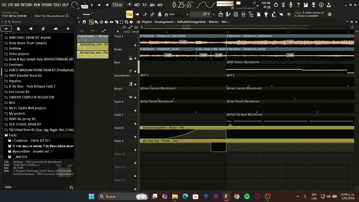Viewport: 359px width, 202px height.
Task: Choose the Select tool in playlist toolbar
Action: pyautogui.click(x=121, y=22)
